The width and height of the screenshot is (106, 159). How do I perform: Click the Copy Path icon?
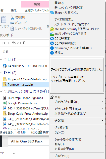pyautogui.click(x=12, y=23)
